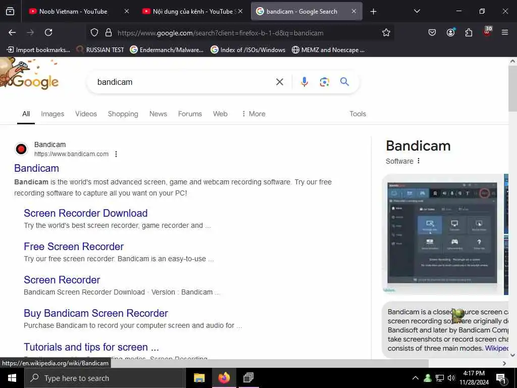Open the Firefox account icon
Screen dimensions: 517x388
(x=450, y=32)
